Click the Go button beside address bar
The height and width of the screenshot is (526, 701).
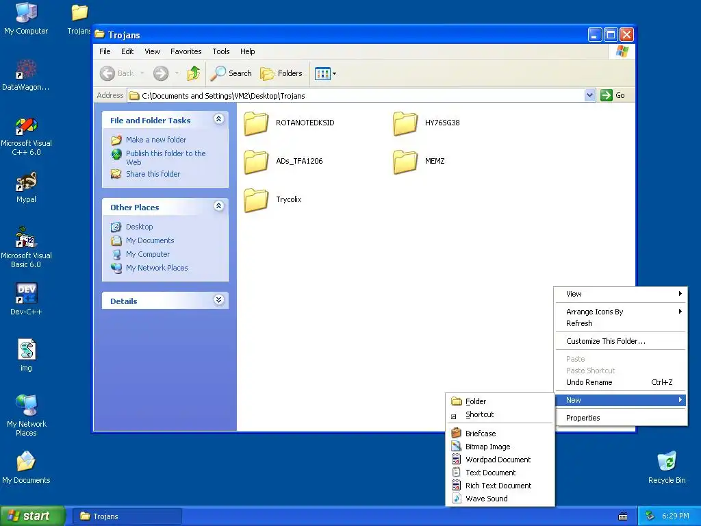[x=613, y=95]
